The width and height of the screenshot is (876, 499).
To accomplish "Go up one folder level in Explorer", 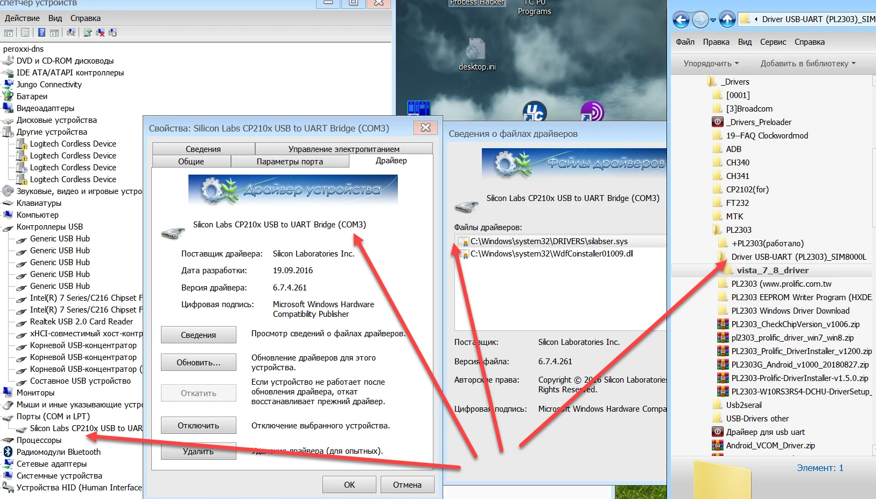I will click(x=727, y=20).
